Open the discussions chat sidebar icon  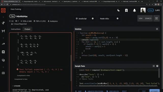tap(3, 60)
